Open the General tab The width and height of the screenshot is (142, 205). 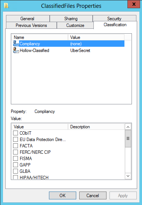[x=28, y=19]
